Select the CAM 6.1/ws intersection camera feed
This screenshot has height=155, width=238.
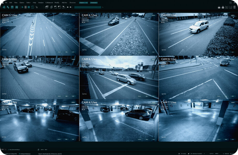[119, 78]
